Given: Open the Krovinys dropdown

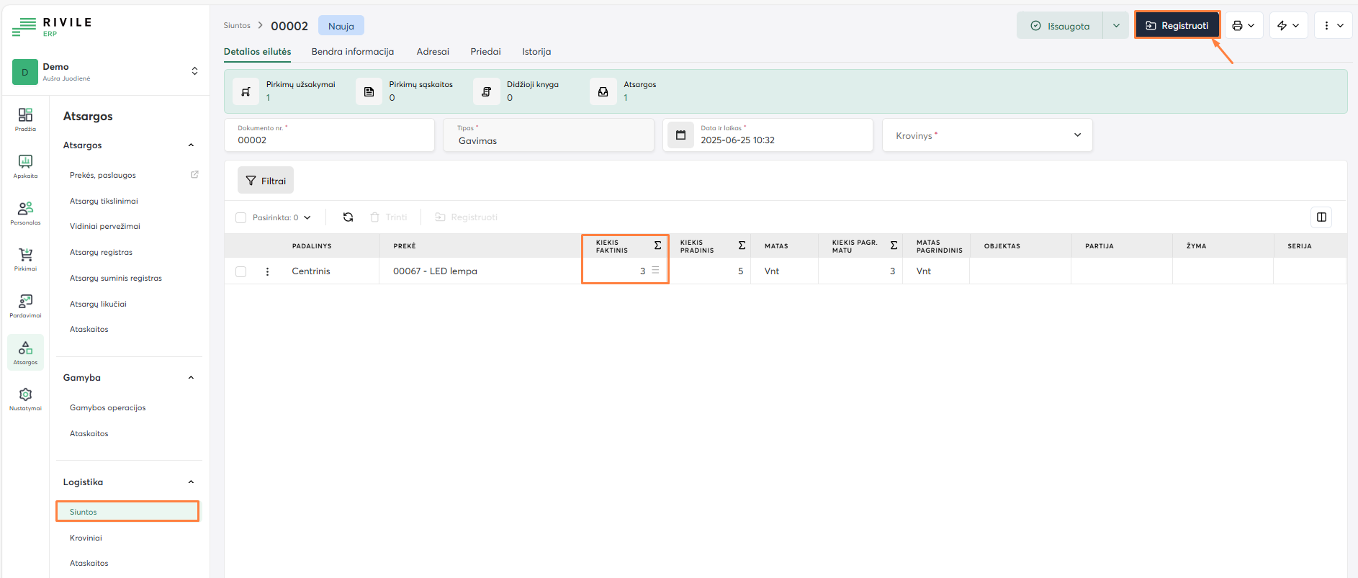Looking at the screenshot, I should point(986,135).
